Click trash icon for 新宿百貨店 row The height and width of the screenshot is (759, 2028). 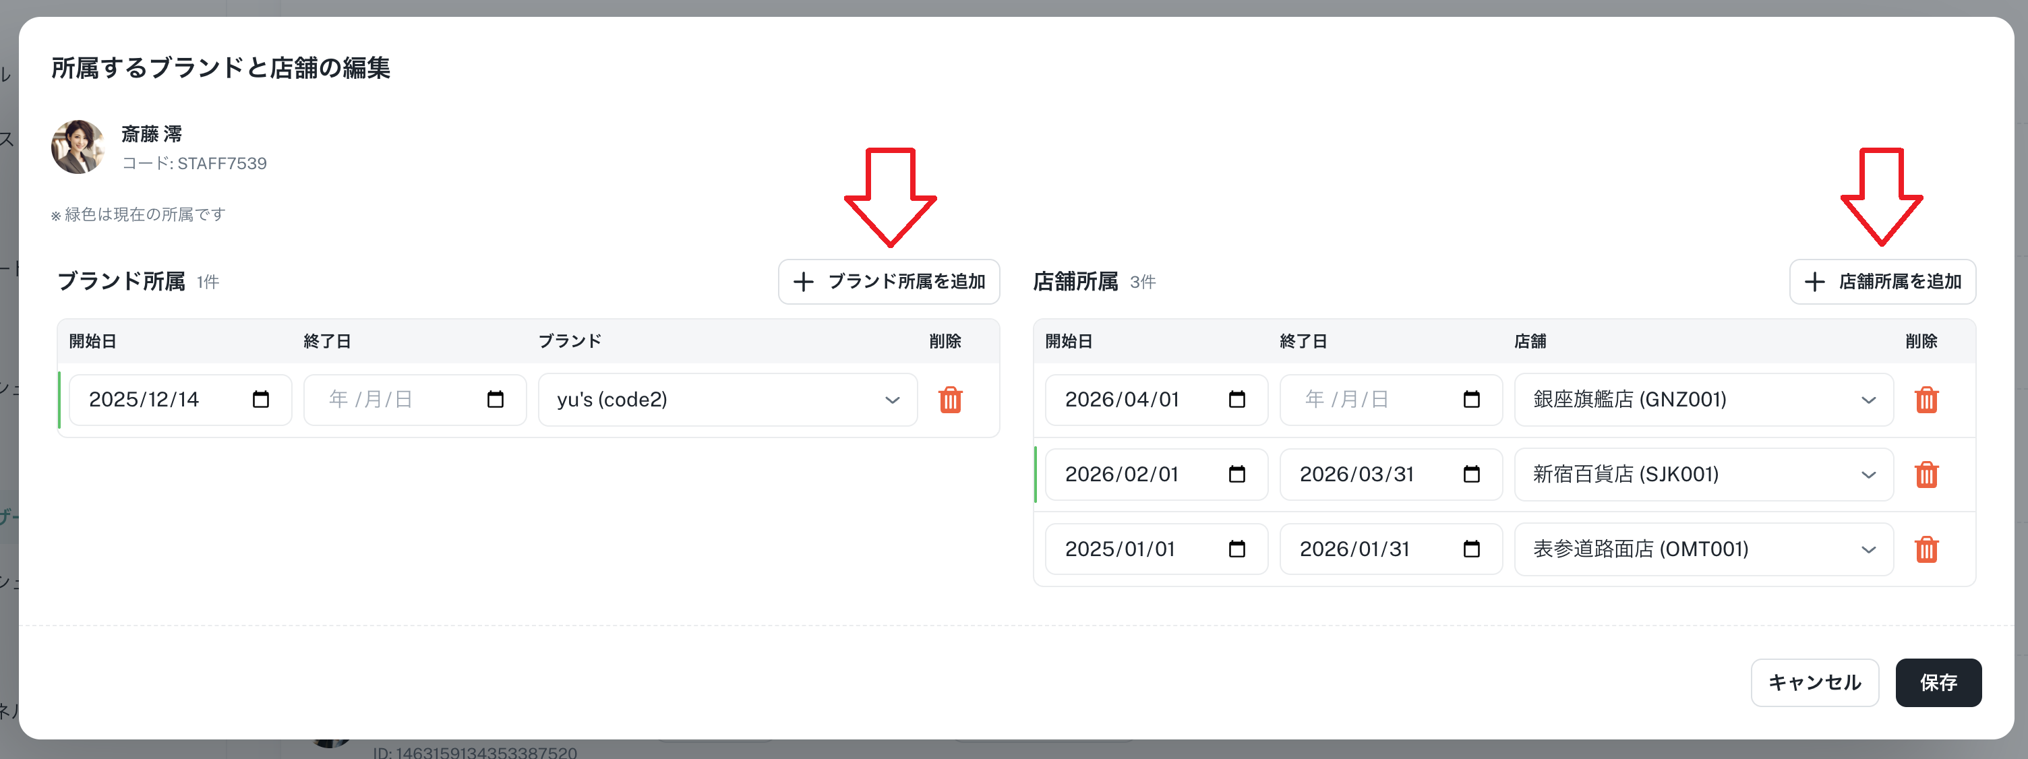coord(1926,475)
